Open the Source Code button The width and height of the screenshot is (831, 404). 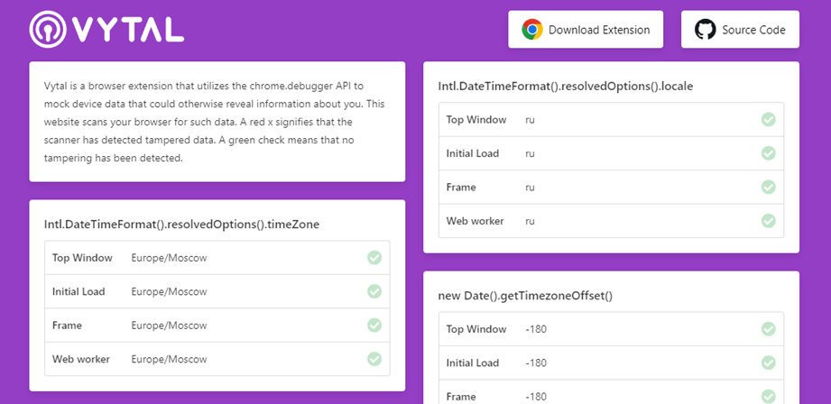(x=741, y=30)
